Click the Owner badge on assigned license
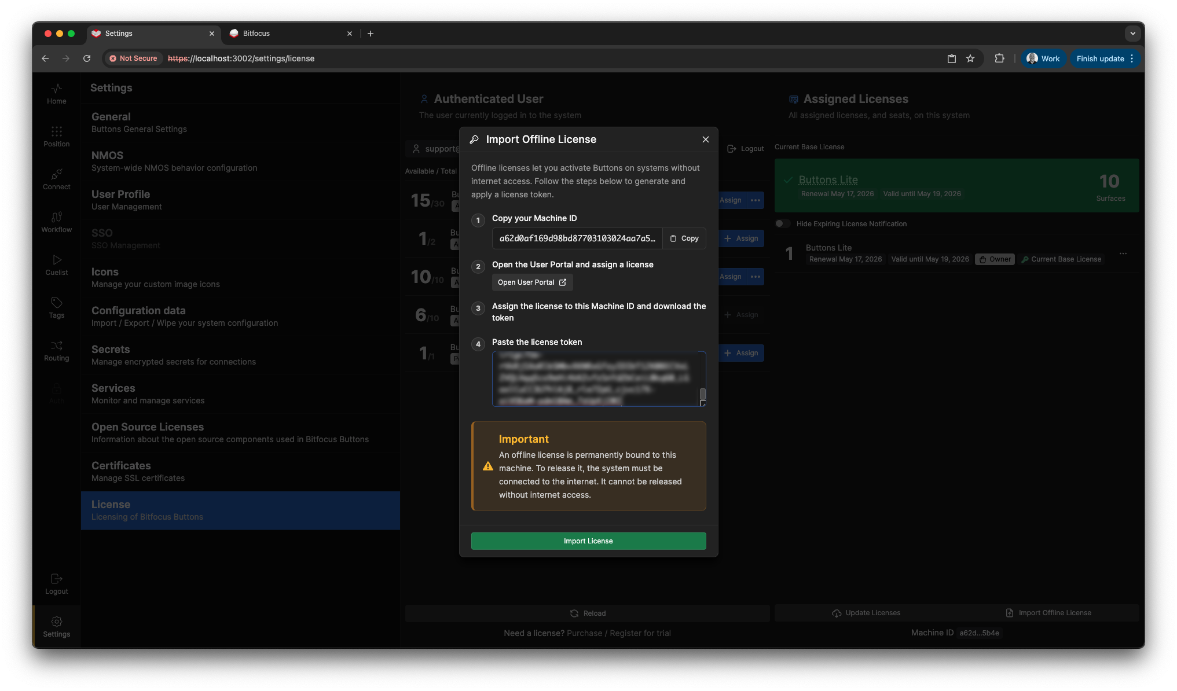Screen dimensions: 1177x691 tap(995, 259)
